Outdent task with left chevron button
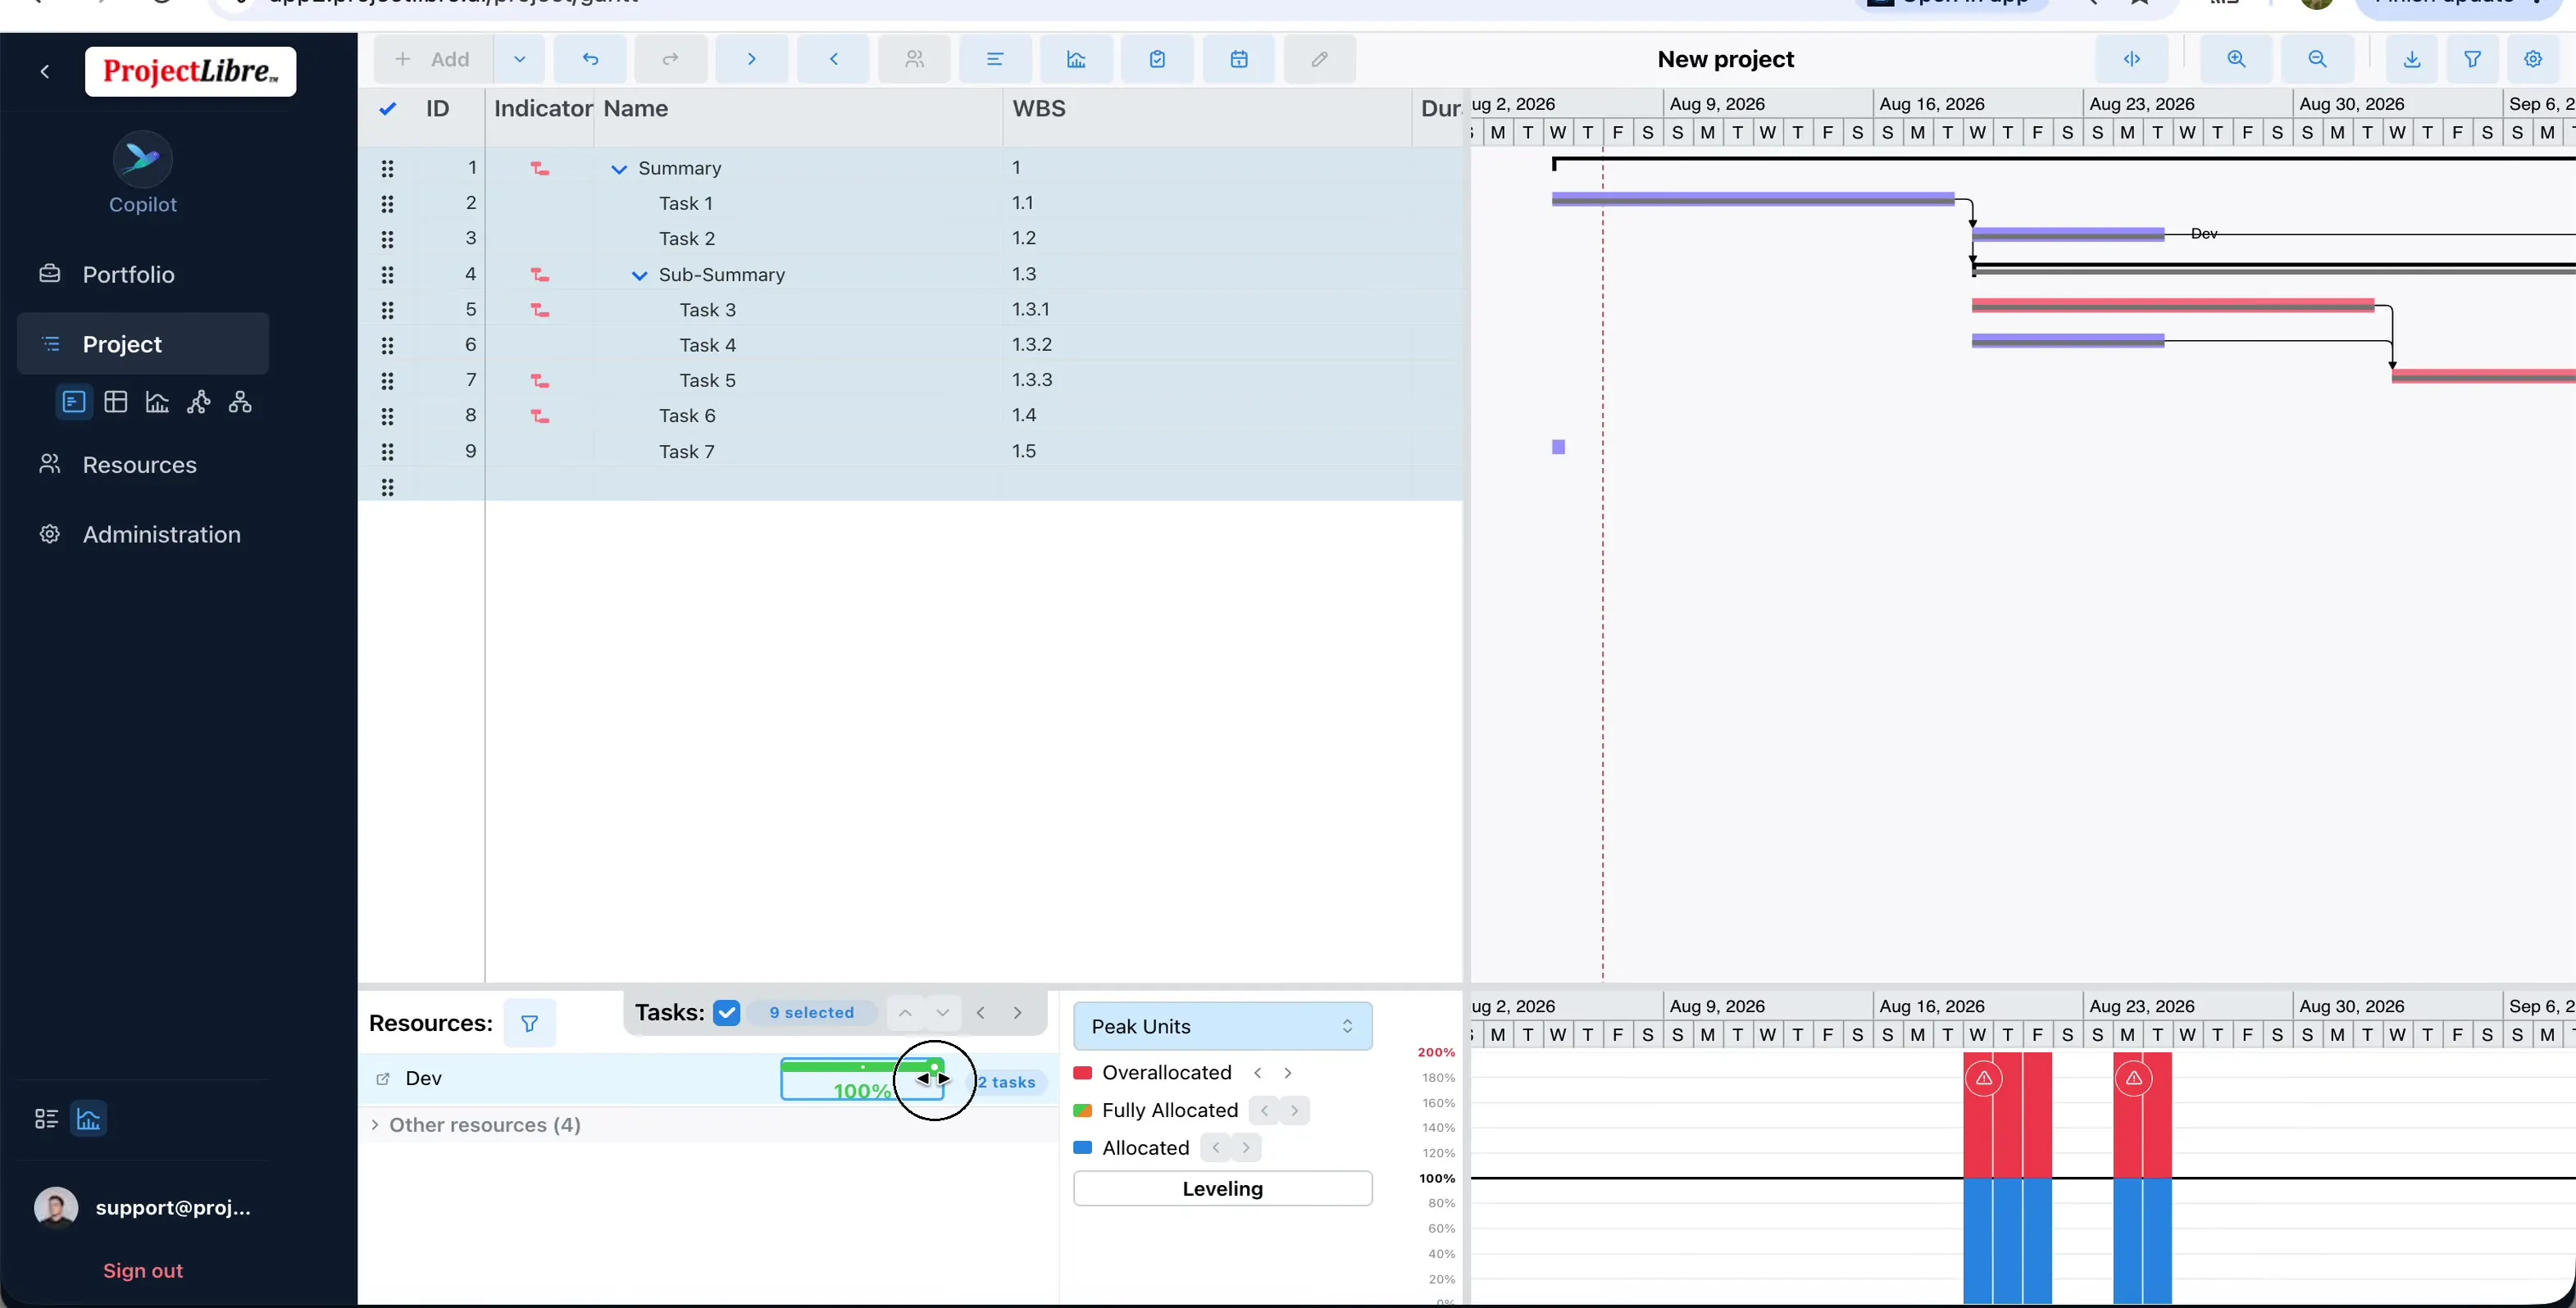2576x1308 pixels. (833, 59)
